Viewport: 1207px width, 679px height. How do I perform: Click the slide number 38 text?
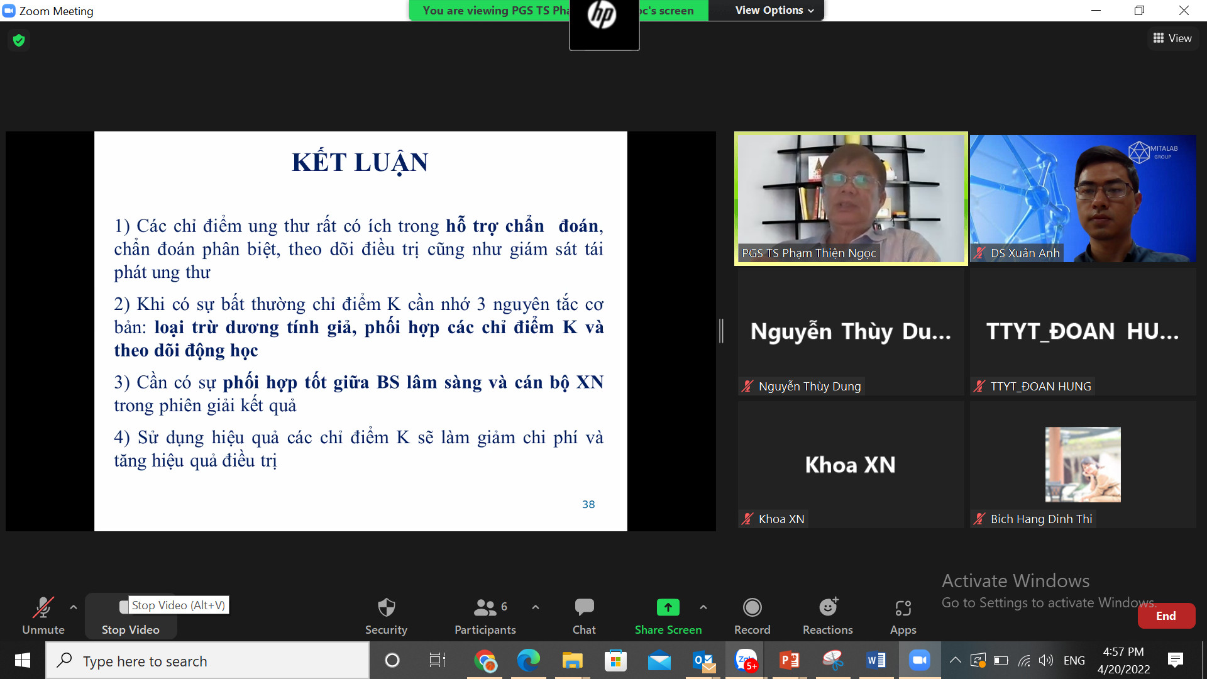pyautogui.click(x=588, y=504)
